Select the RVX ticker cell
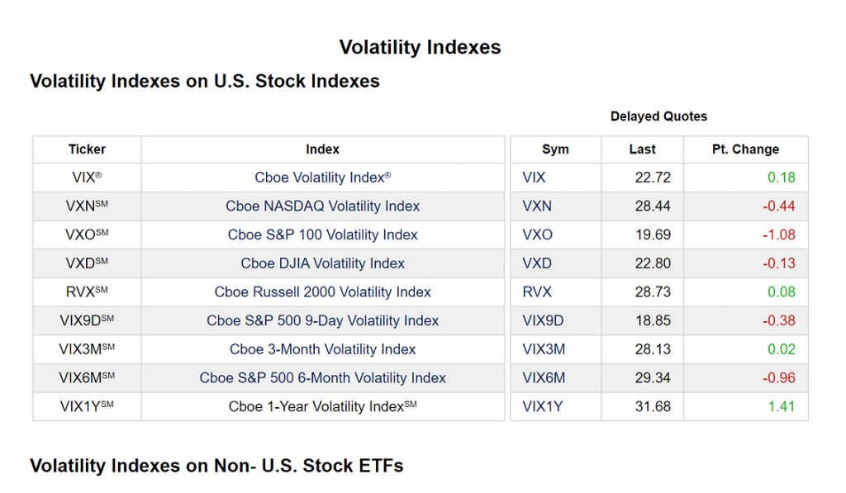Image resolution: width=846 pixels, height=493 pixels. point(86,292)
